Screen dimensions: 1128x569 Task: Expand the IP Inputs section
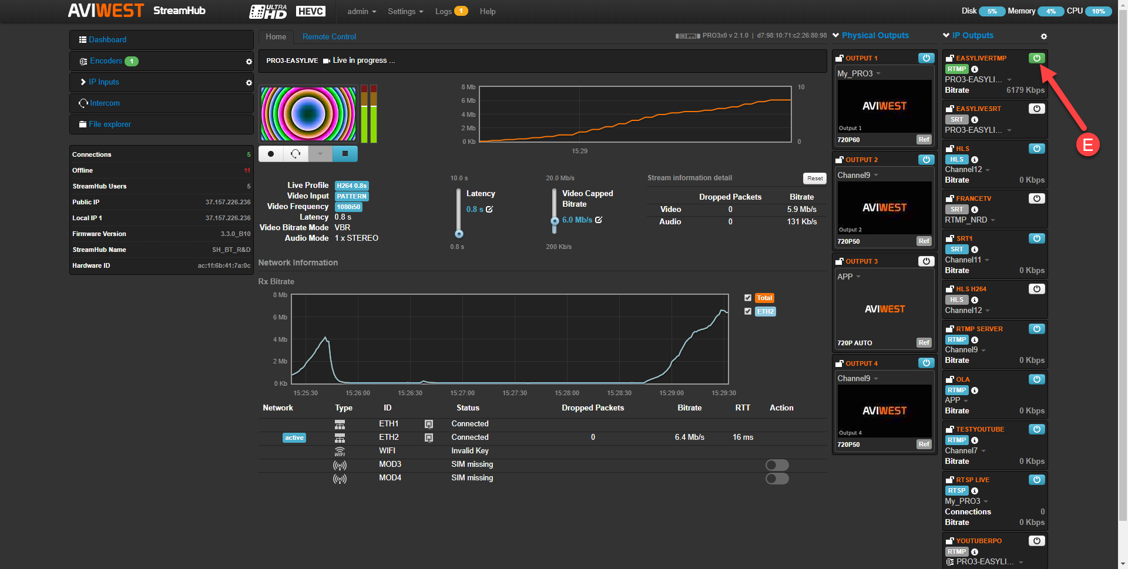point(103,82)
